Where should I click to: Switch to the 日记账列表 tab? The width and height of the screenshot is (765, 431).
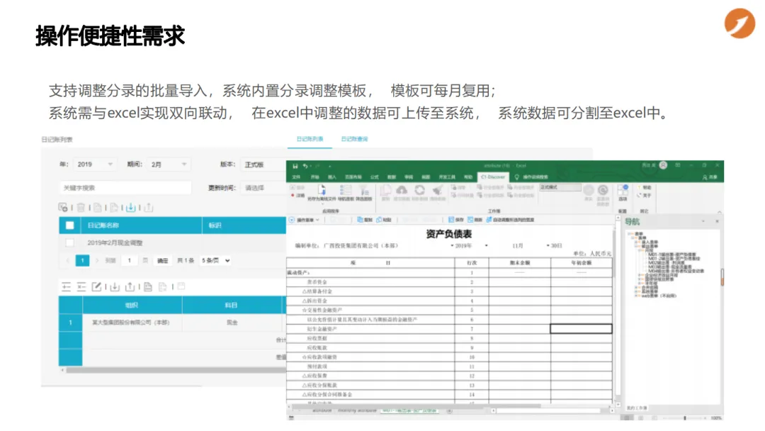310,139
